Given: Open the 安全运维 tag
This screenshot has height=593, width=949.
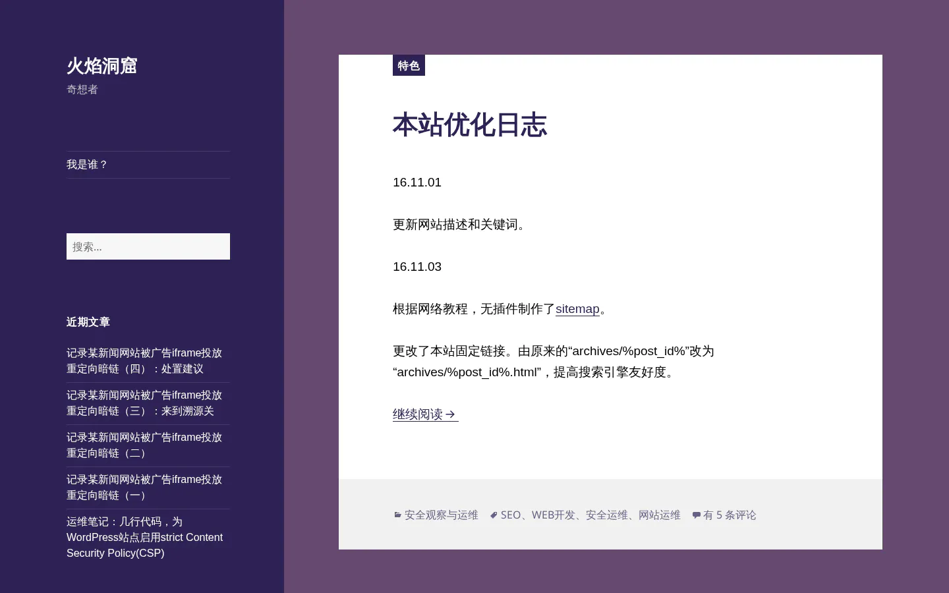Looking at the screenshot, I should [x=607, y=515].
